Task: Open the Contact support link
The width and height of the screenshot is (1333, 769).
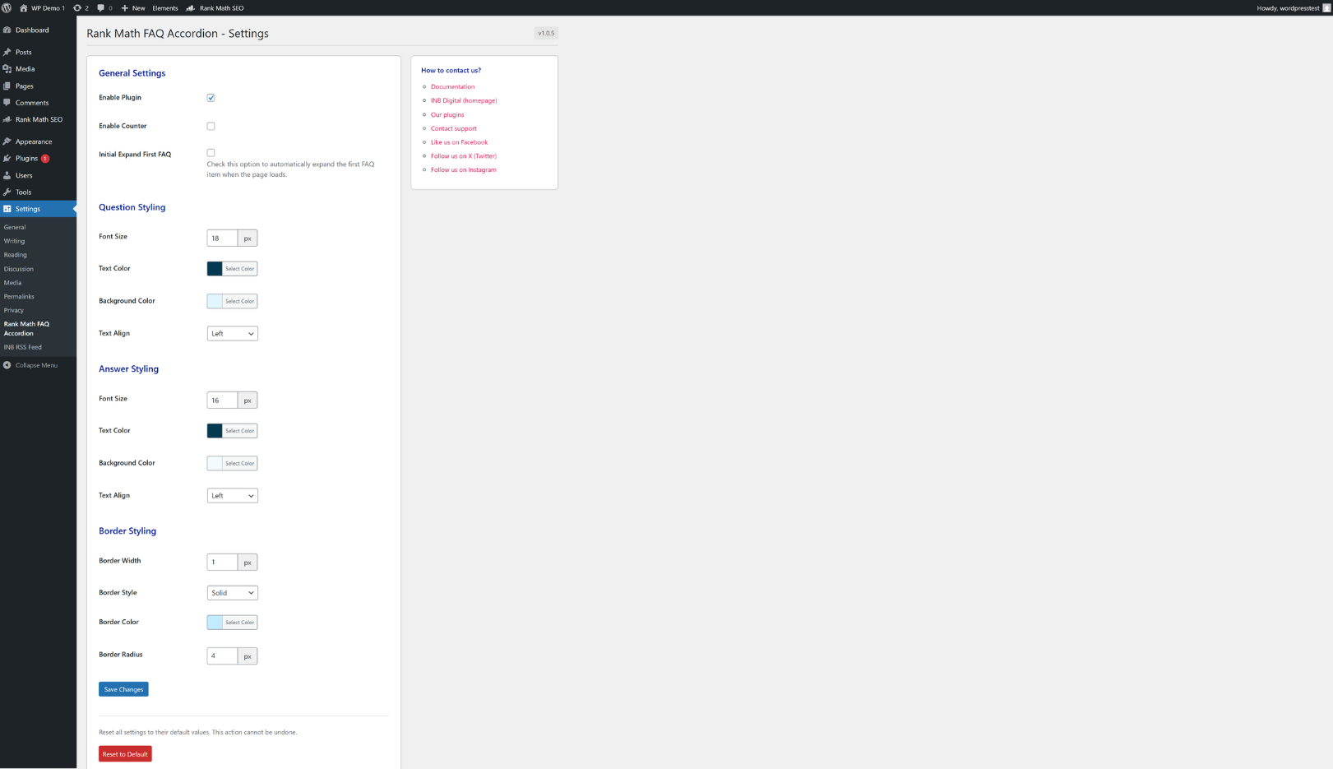Action: click(453, 128)
